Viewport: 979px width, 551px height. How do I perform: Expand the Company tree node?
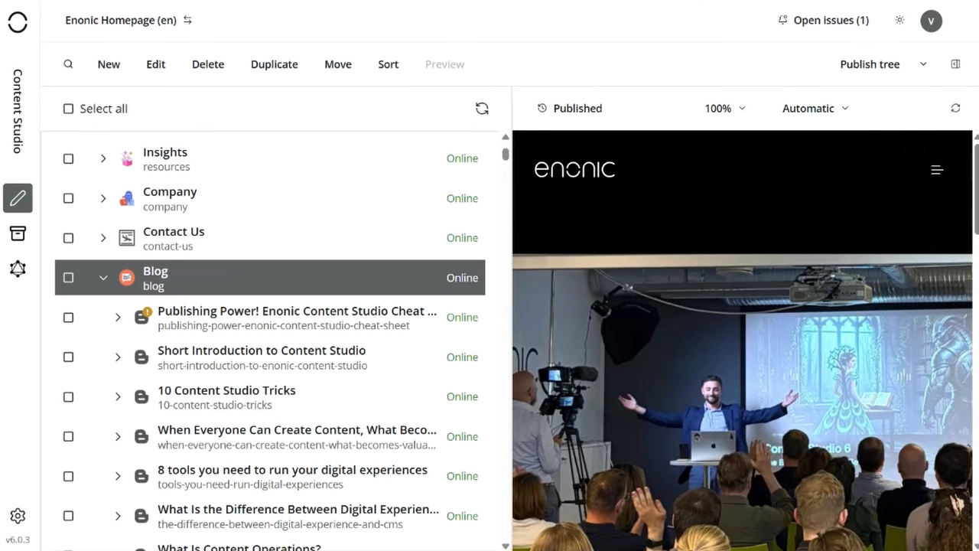(103, 198)
